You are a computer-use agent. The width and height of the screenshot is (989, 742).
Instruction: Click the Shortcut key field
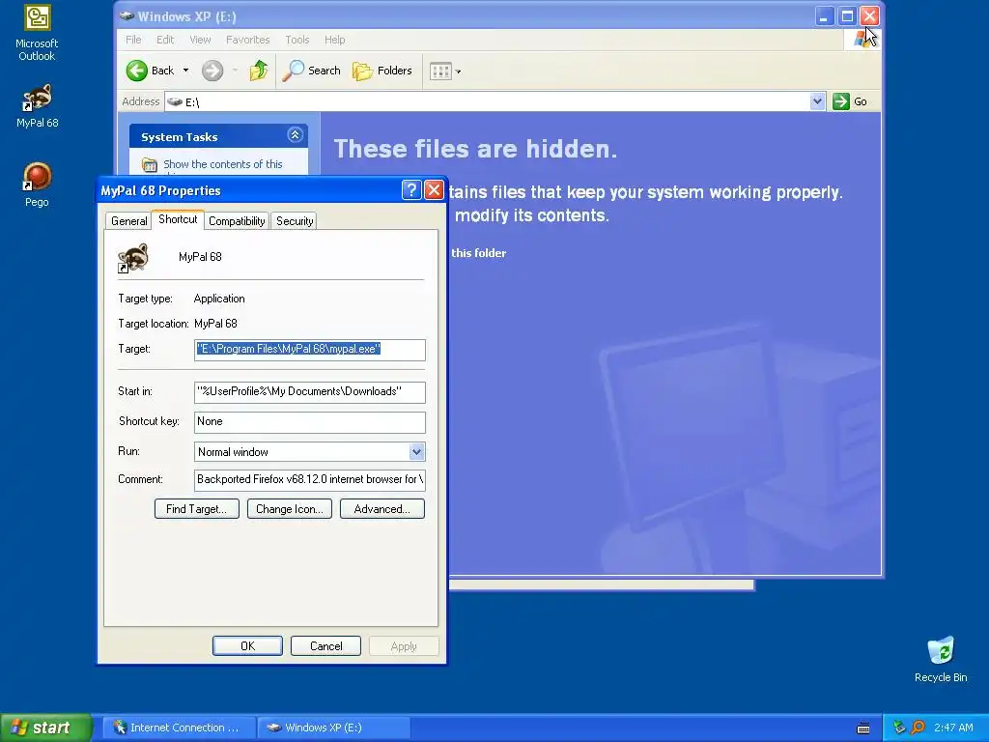(310, 422)
